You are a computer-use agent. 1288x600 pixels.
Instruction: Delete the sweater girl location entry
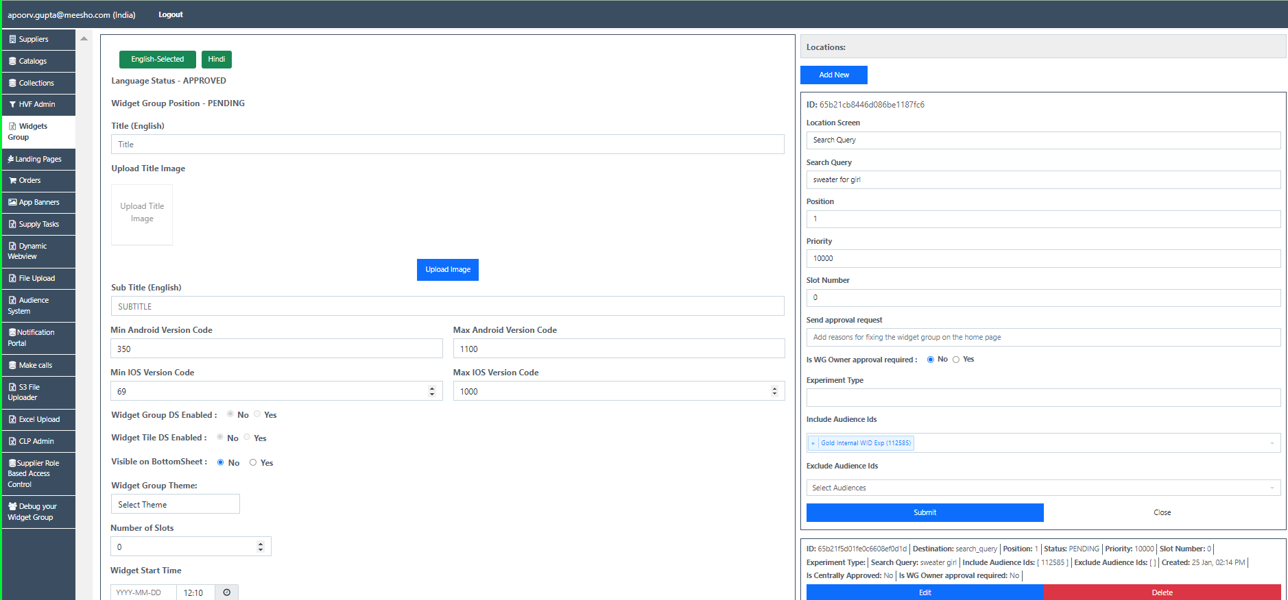point(1162,592)
